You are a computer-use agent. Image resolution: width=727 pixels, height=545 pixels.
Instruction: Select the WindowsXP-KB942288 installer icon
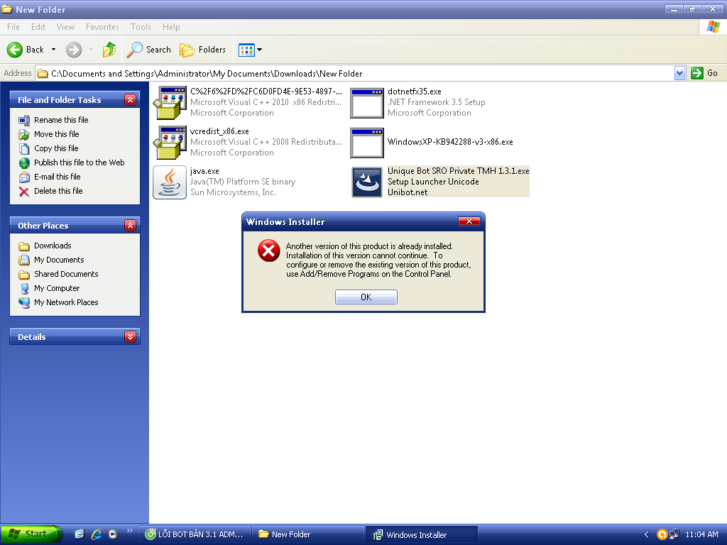[x=367, y=143]
